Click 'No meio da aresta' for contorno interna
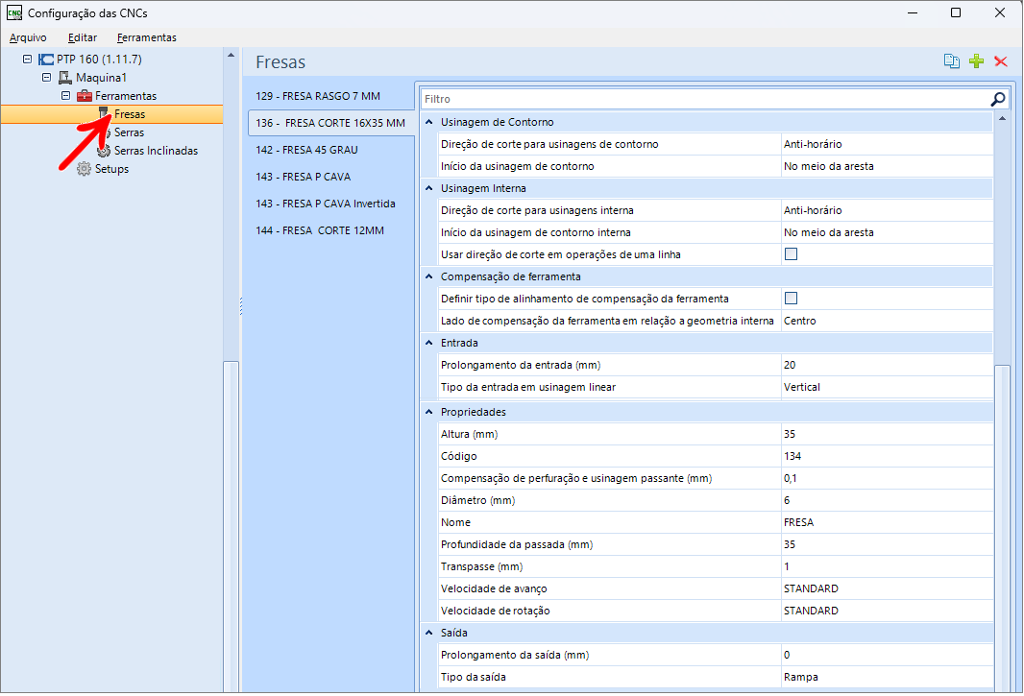This screenshot has height=696, width=1024. [x=887, y=232]
